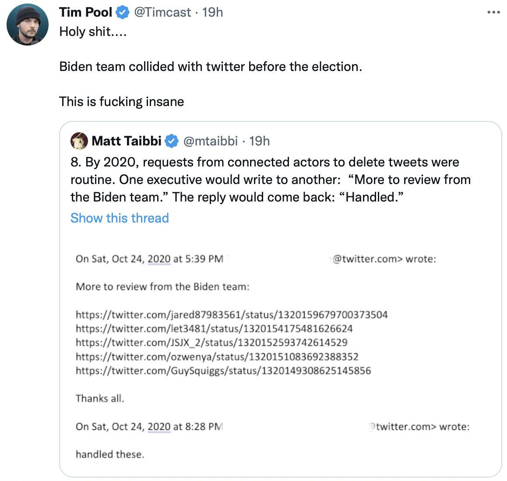Click the "Biden team collided with twitter" tweet text
Image resolution: width=507 pixels, height=481 pixels.
click(211, 67)
